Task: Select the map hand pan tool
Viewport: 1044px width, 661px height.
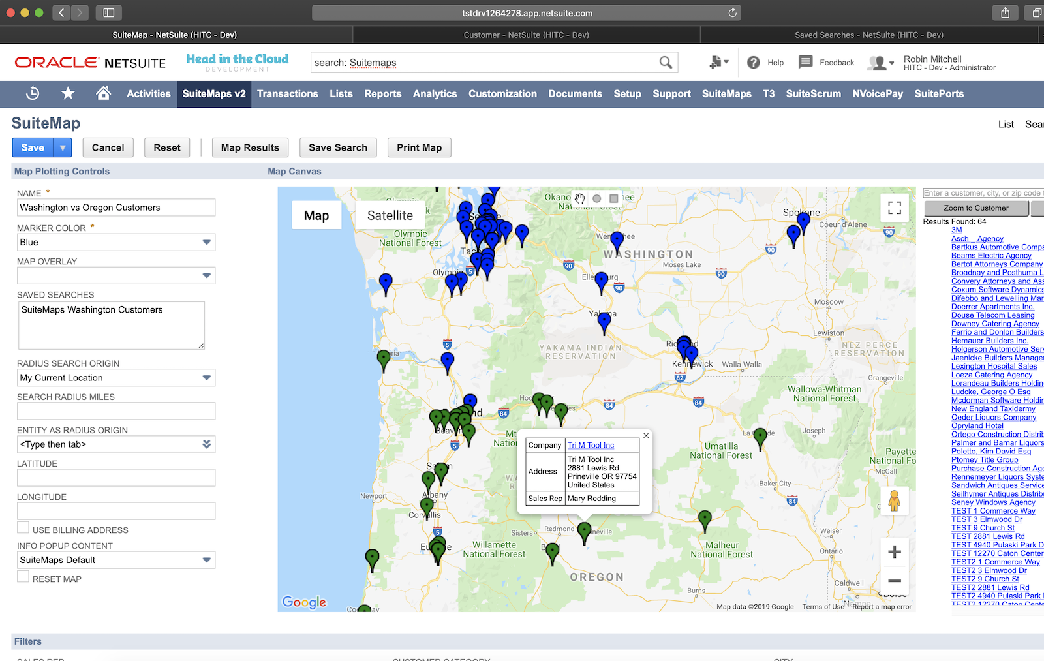Action: [580, 198]
